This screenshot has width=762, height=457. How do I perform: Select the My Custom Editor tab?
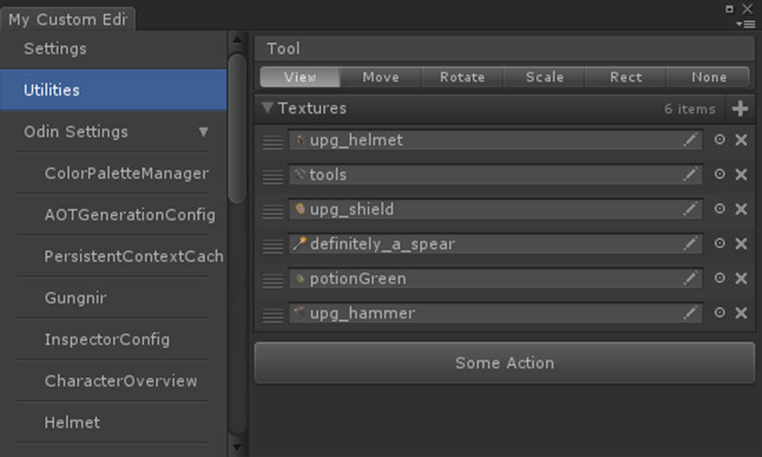point(66,19)
